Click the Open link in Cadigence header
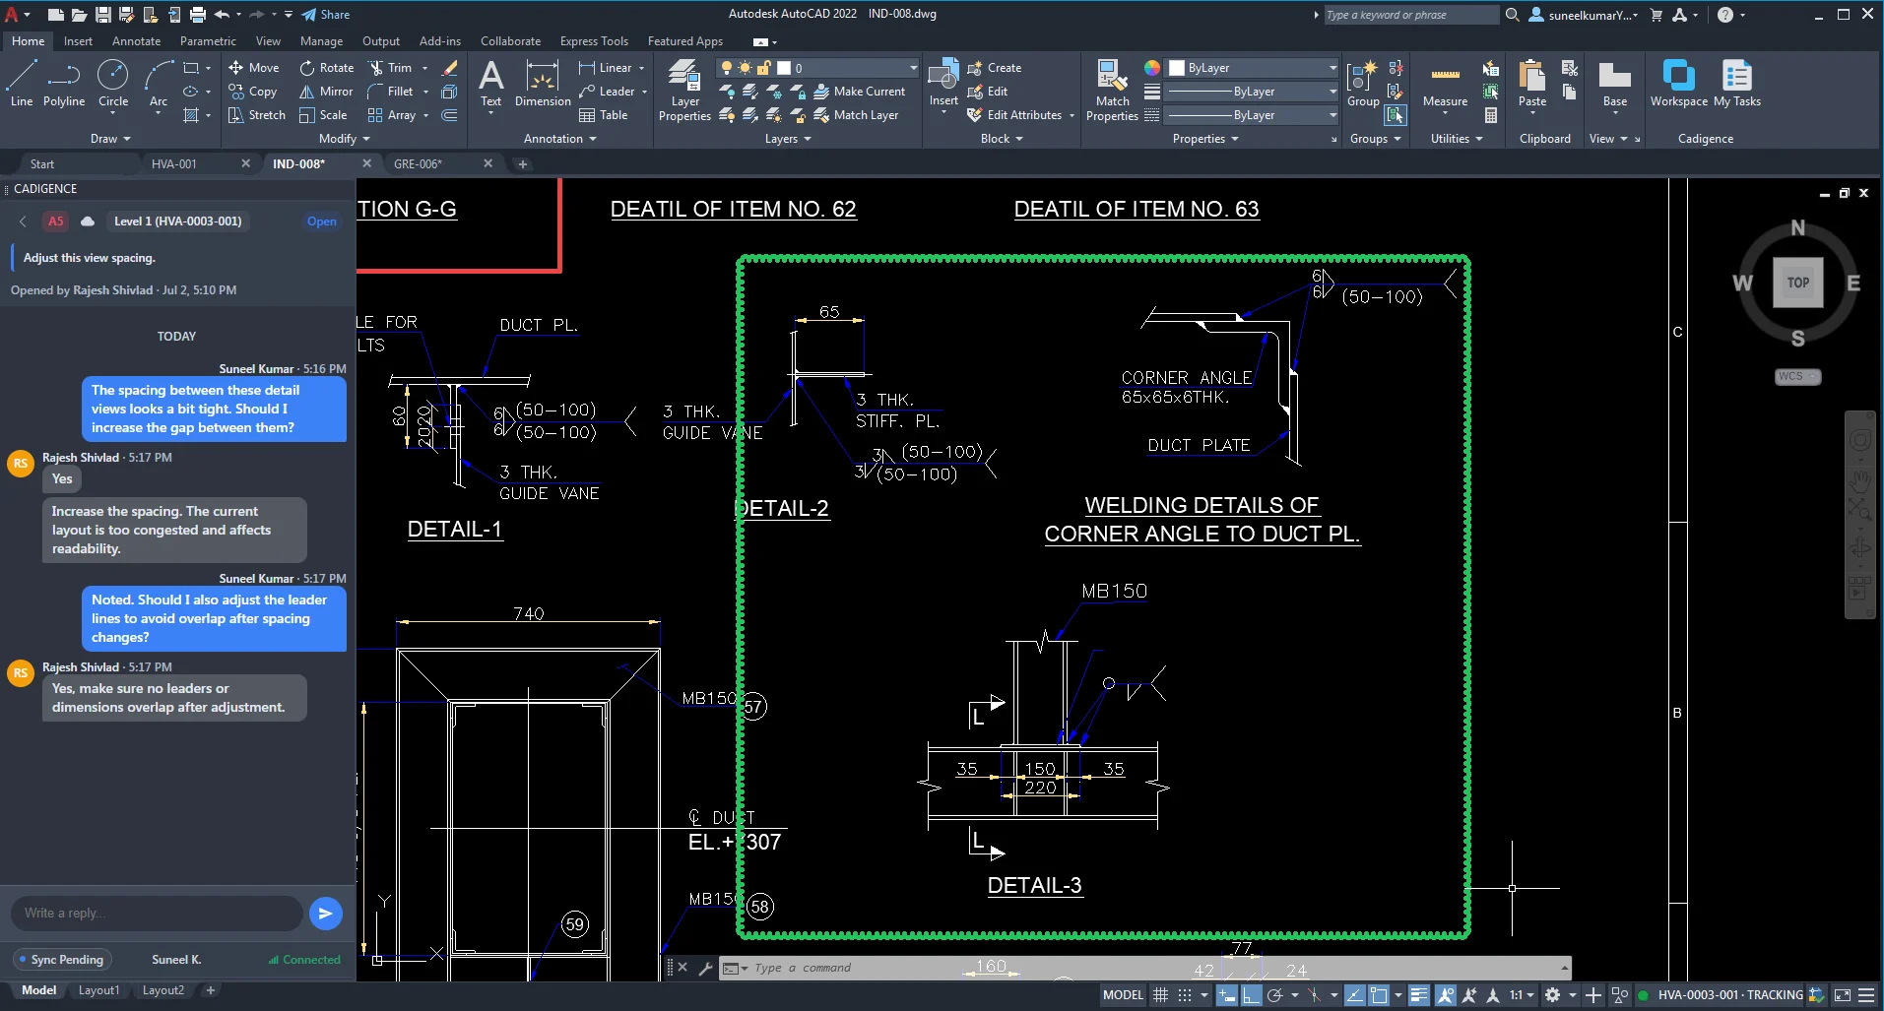The height and width of the screenshot is (1011, 1884). pos(321,221)
